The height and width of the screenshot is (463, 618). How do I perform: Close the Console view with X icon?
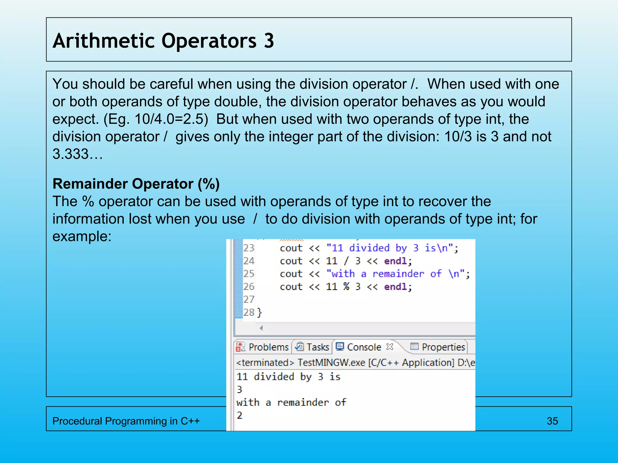click(390, 347)
